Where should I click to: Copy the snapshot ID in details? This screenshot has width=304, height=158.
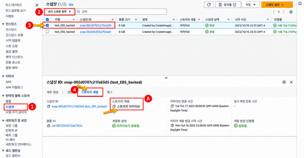48,107
